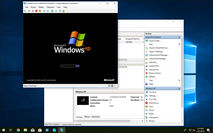
Task: Click Refresh in Actions pane
Action: (x=152, y=77)
